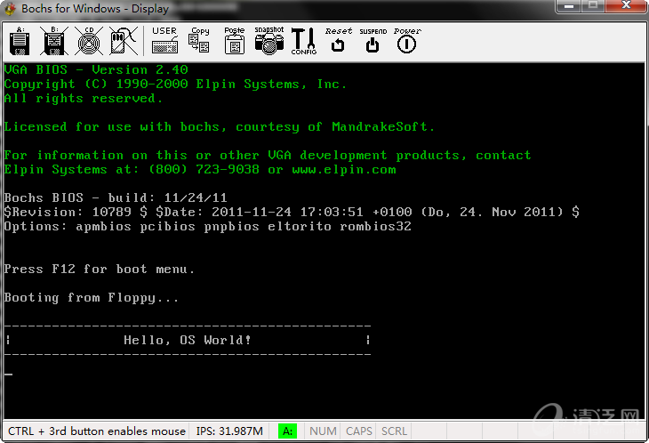Image resolution: width=649 pixels, height=443 pixels.
Task: Open the CONFIG tools icon
Action: [303, 41]
